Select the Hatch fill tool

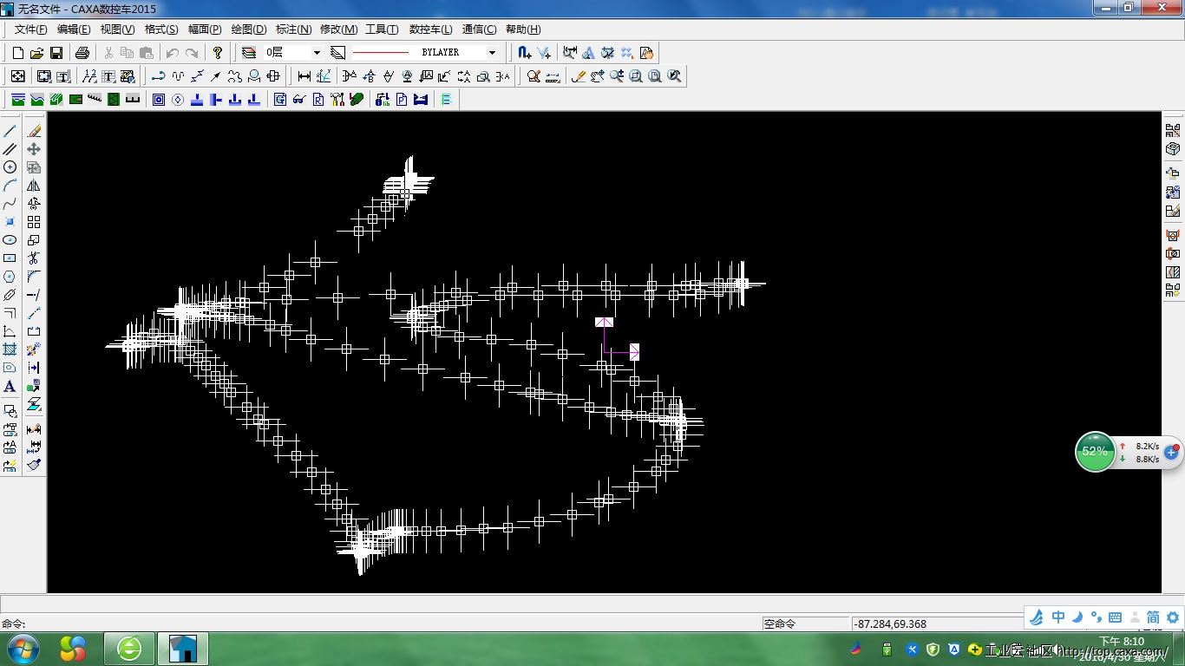[x=10, y=349]
